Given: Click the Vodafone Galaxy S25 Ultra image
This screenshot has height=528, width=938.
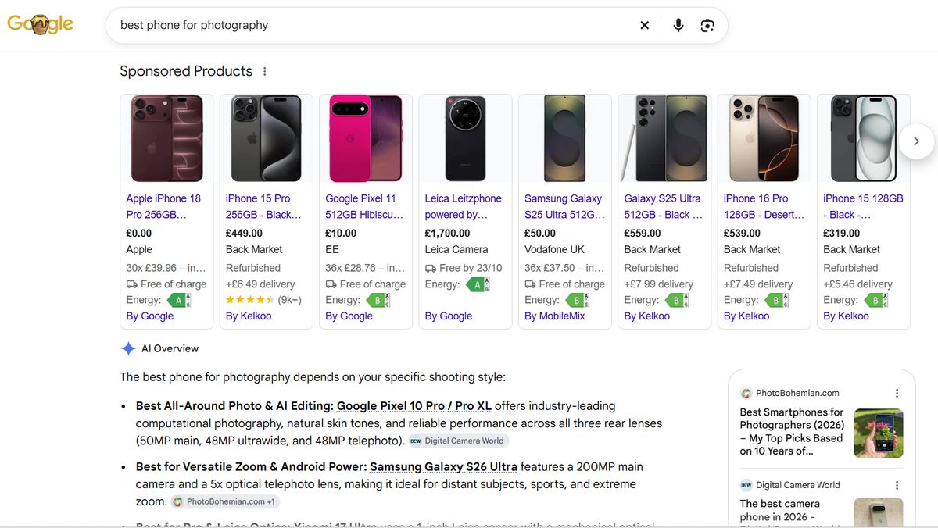Looking at the screenshot, I should tap(565, 138).
